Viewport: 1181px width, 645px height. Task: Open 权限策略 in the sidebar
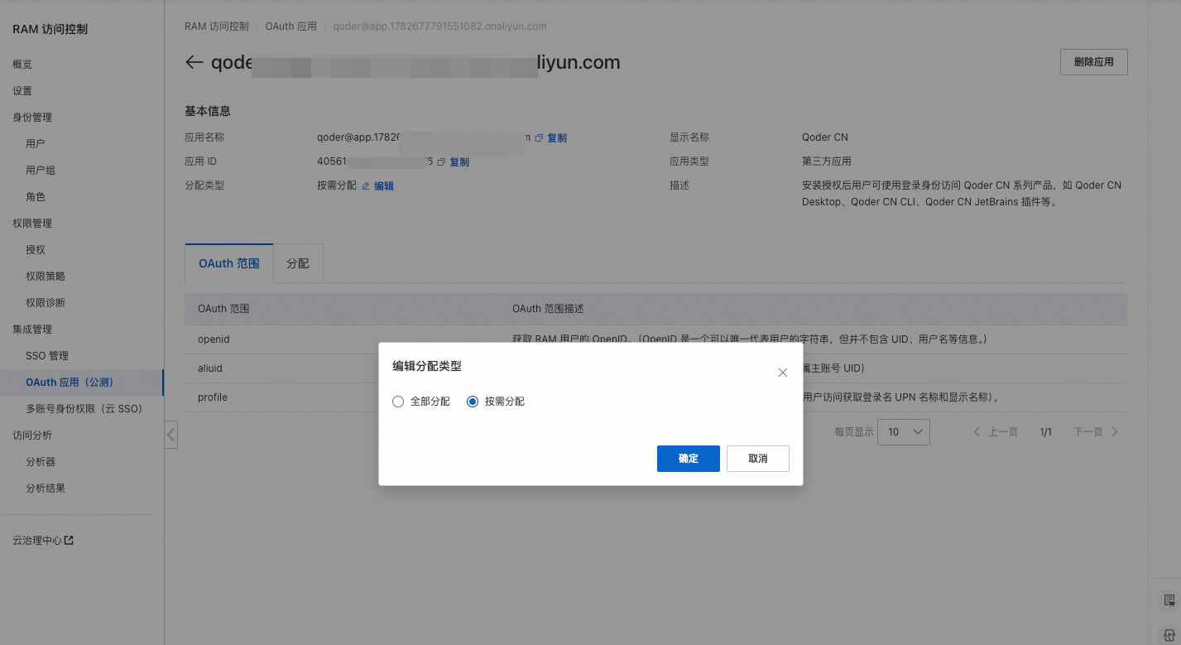click(x=46, y=277)
